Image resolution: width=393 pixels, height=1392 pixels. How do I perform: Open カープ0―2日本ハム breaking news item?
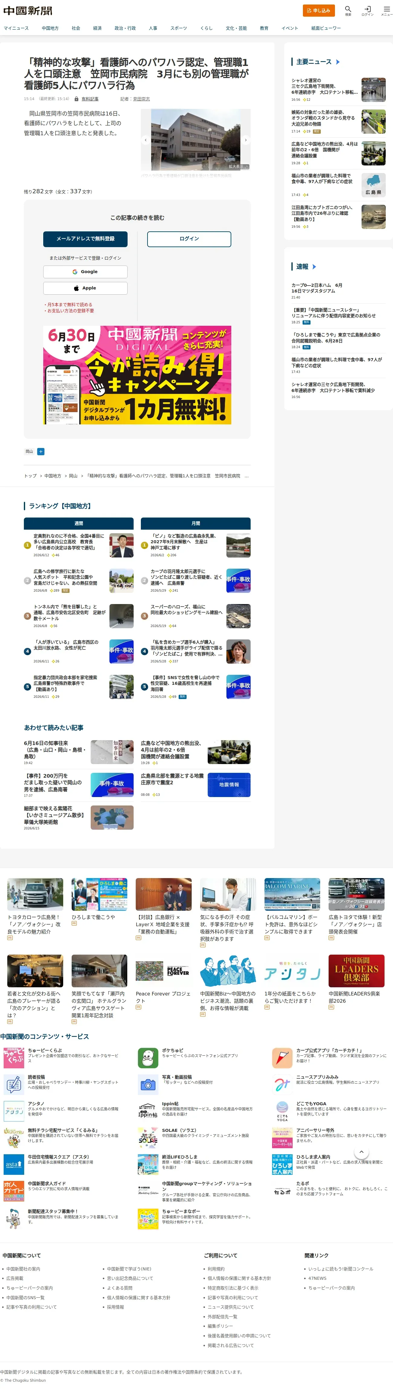click(317, 288)
